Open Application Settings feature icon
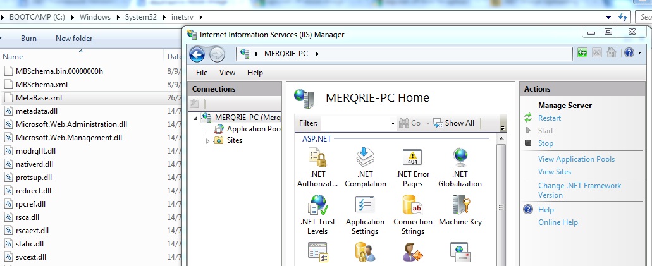Viewport: 652px width, 266px height. 365,205
